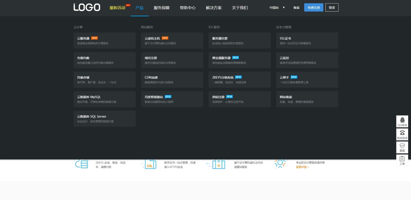This screenshot has width=411, height=200.
Task: Open the 产品 navigation menu
Action: (x=139, y=8)
